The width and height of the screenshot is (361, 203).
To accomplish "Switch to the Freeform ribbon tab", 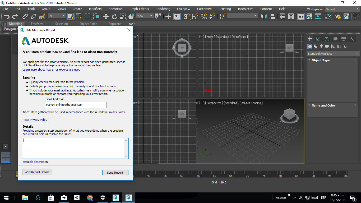I will point(37,24).
